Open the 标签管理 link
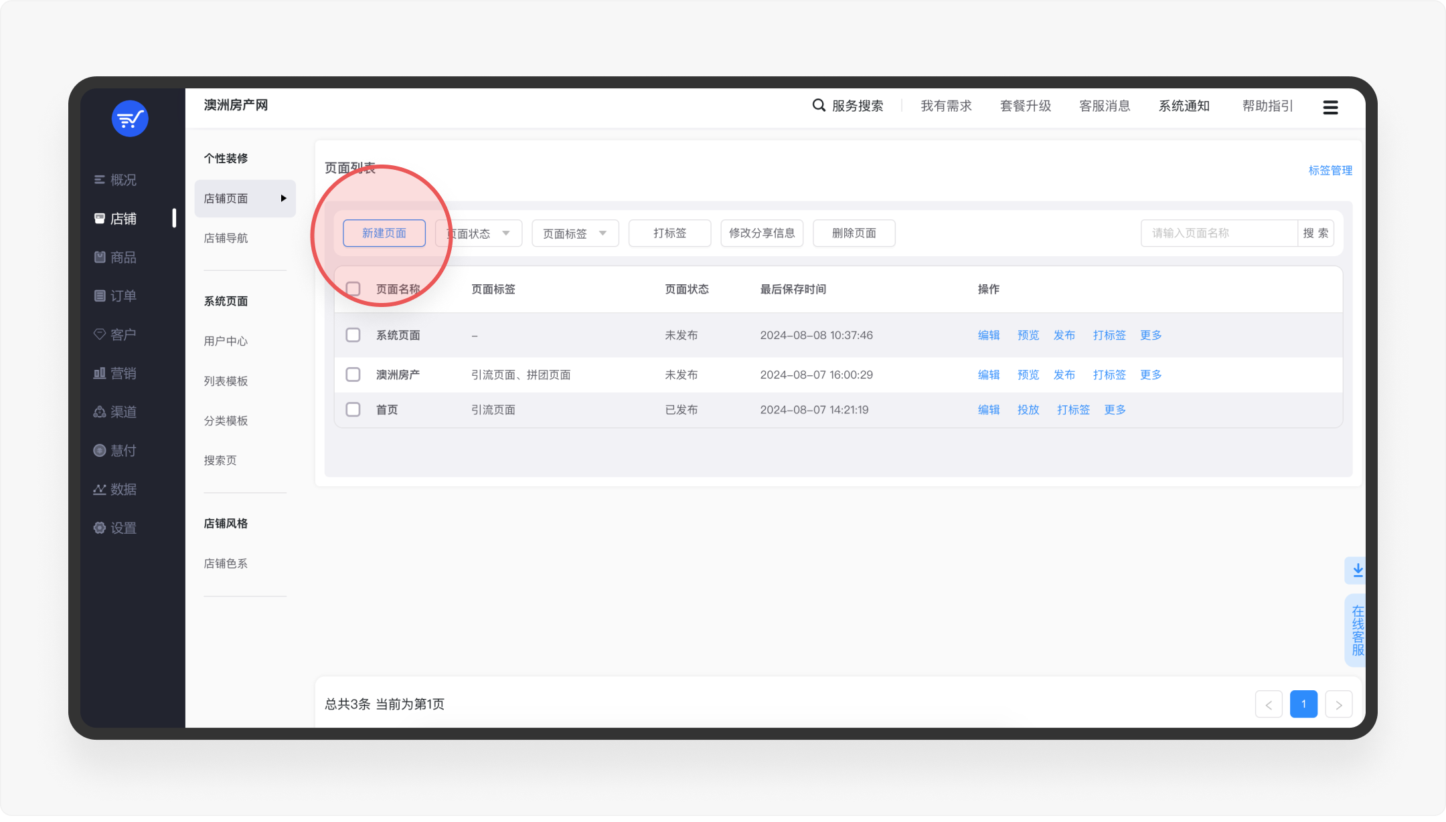This screenshot has height=822, width=1446. [1330, 171]
